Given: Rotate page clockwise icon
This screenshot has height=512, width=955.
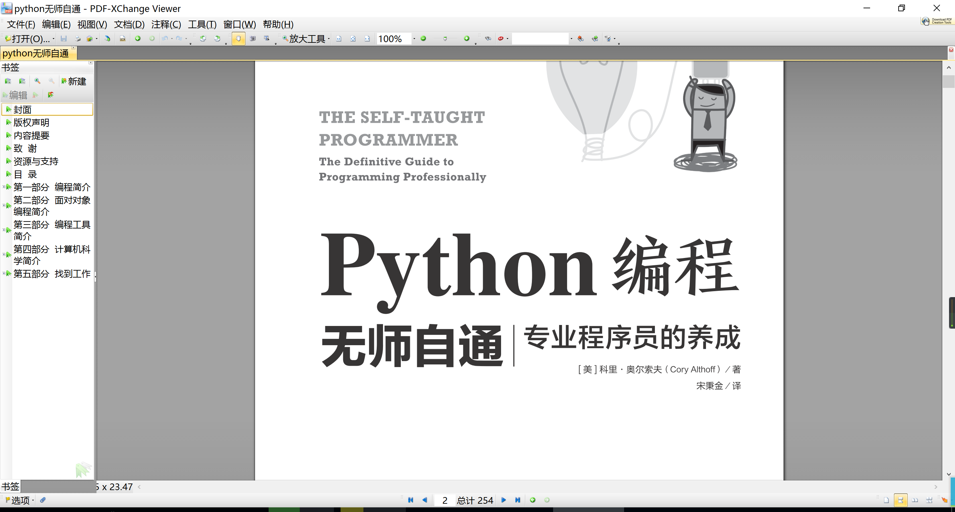Looking at the screenshot, I should [x=217, y=38].
